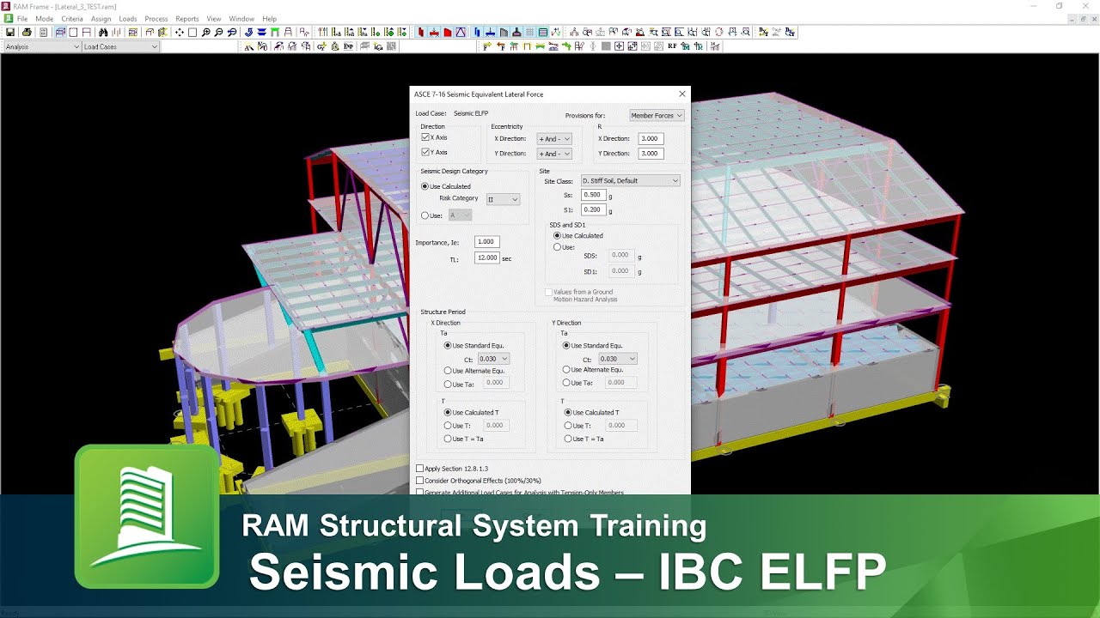Select Y Direction Use T radio
The height and width of the screenshot is (618, 1100).
(x=568, y=426)
